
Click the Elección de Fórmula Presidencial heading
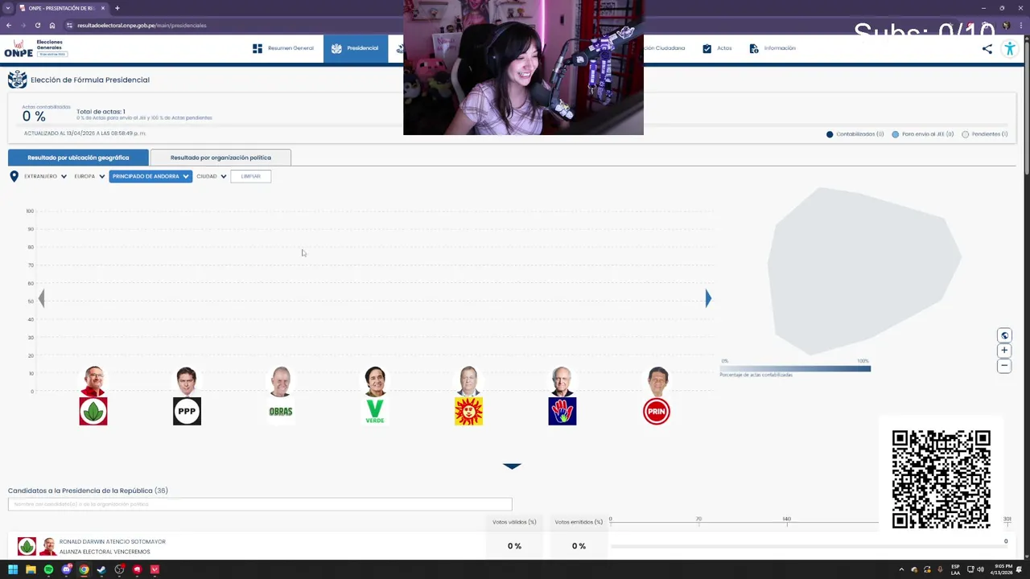90,80
